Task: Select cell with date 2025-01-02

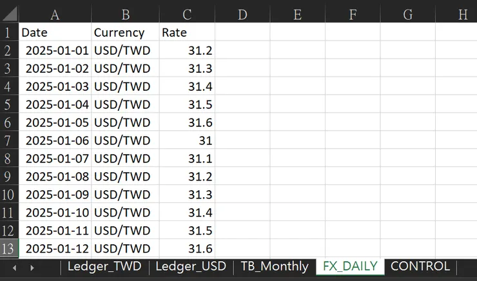Action: tap(55, 68)
